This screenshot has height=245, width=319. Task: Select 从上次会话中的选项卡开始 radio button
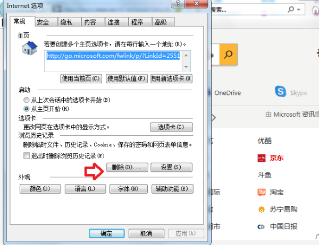[x=26, y=100]
